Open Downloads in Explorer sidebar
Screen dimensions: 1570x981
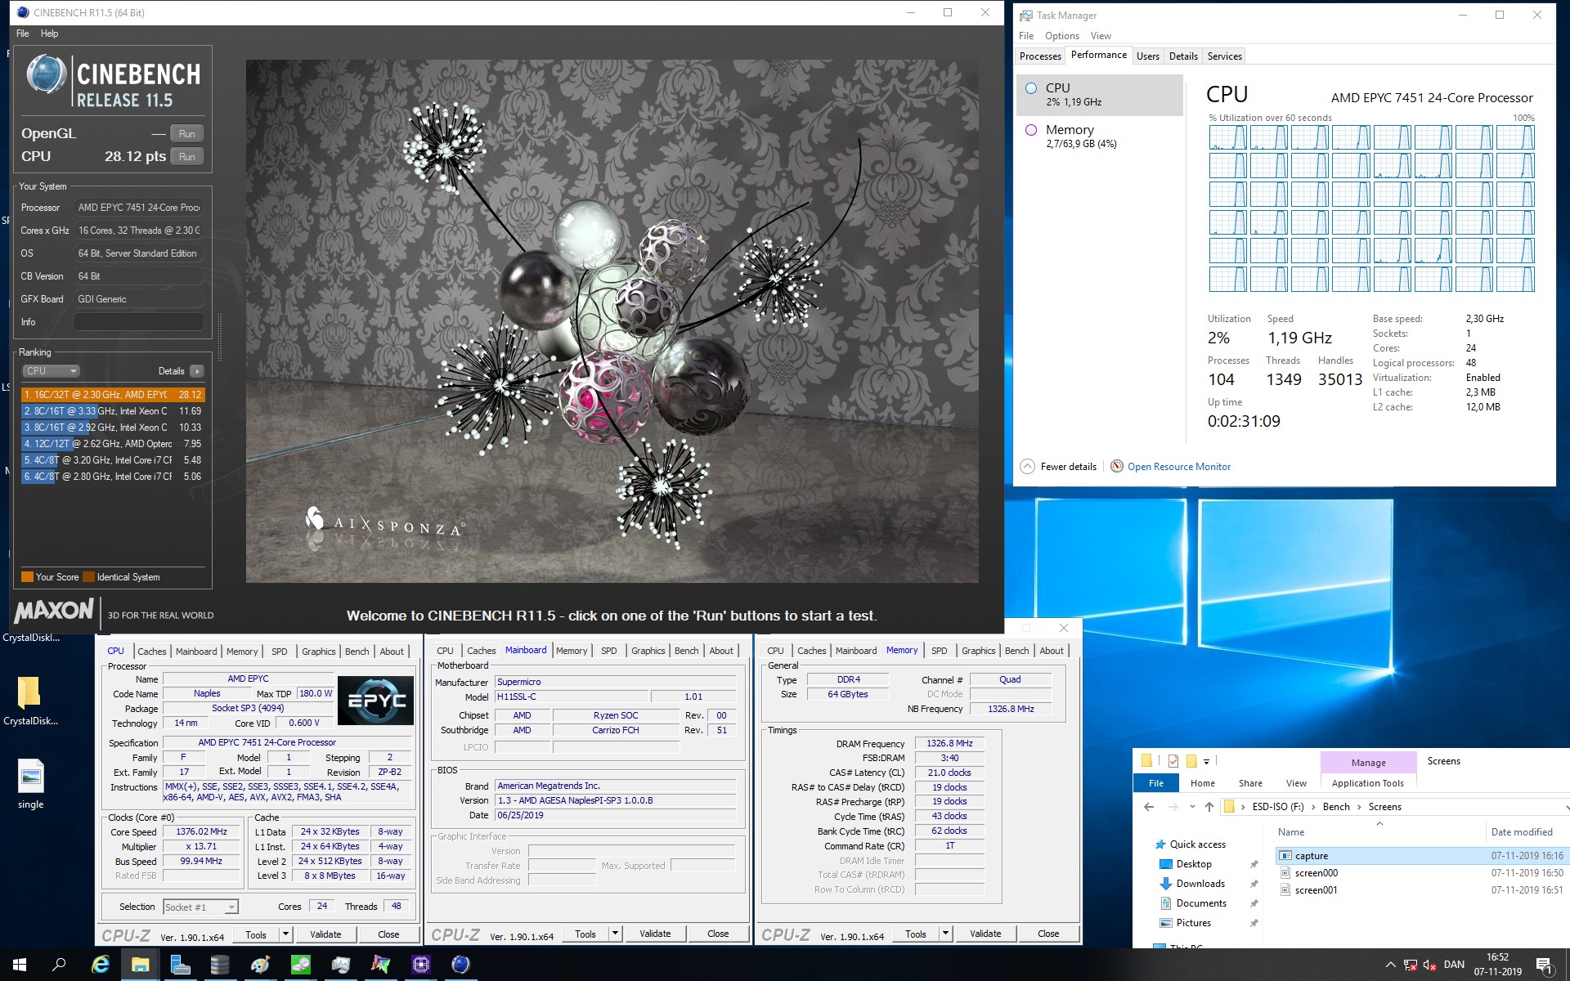(x=1200, y=884)
